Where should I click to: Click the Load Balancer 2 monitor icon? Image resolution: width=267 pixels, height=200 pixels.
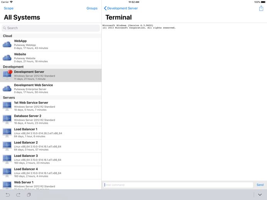point(7,146)
